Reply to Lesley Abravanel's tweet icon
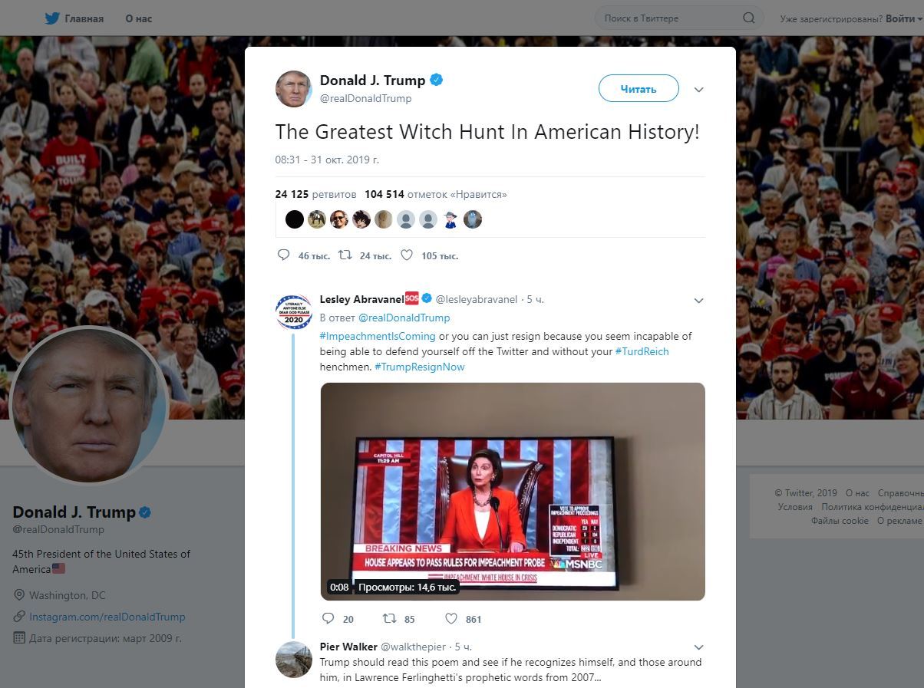The image size is (924, 688). click(328, 618)
